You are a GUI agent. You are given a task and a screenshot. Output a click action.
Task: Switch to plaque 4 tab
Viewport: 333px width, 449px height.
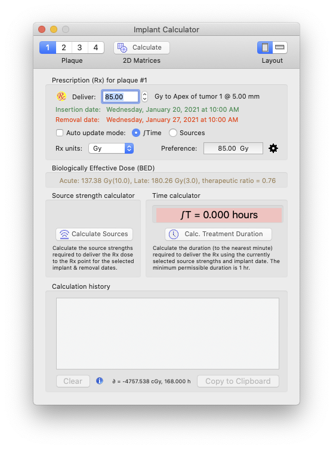pos(95,48)
